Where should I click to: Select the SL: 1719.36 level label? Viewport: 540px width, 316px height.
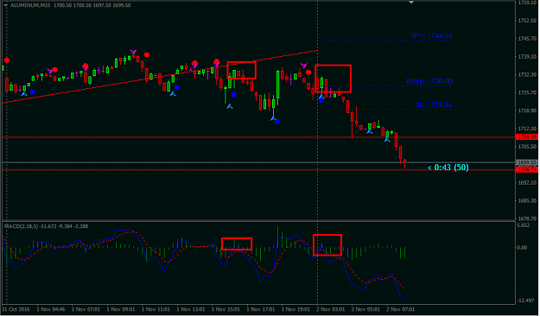tap(434, 104)
